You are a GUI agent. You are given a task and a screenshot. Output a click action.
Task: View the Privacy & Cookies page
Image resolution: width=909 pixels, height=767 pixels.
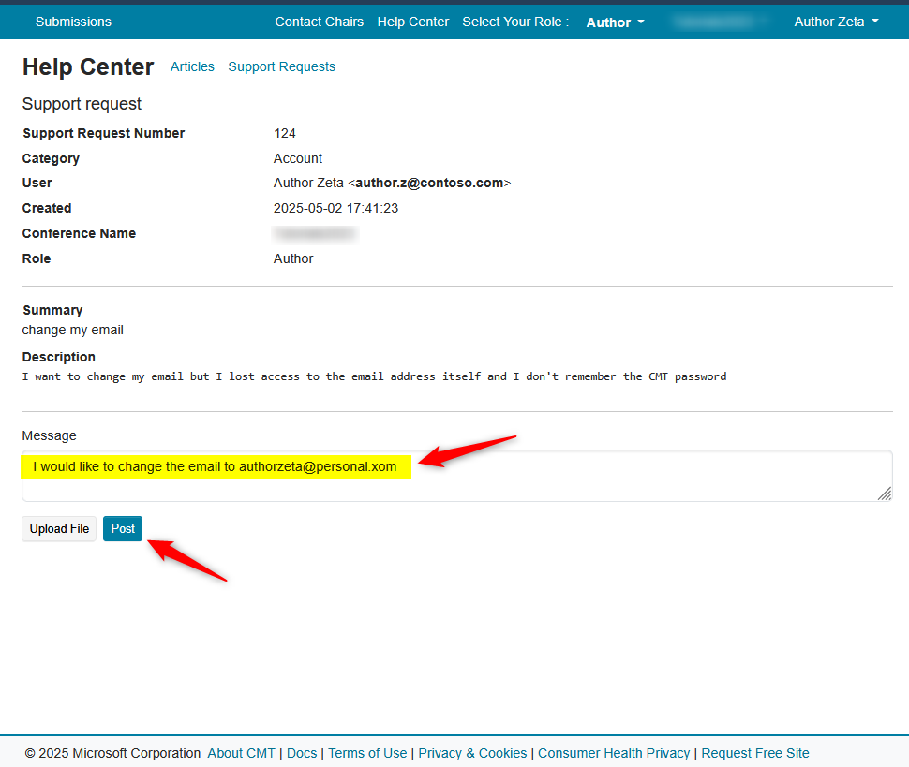[472, 753]
